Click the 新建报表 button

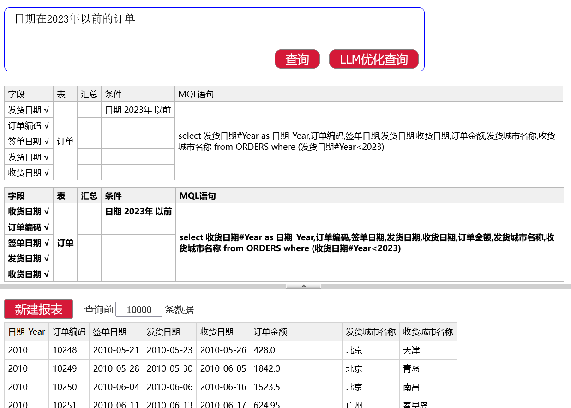(38, 309)
